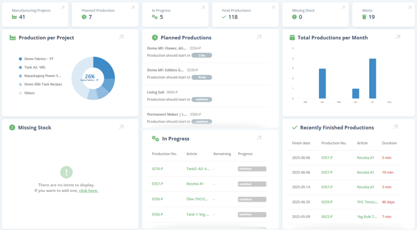Open Planned Productions panel expand arrow

point(259,37)
